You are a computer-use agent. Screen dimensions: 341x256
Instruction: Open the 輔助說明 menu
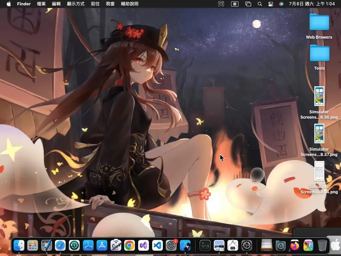(130, 4)
